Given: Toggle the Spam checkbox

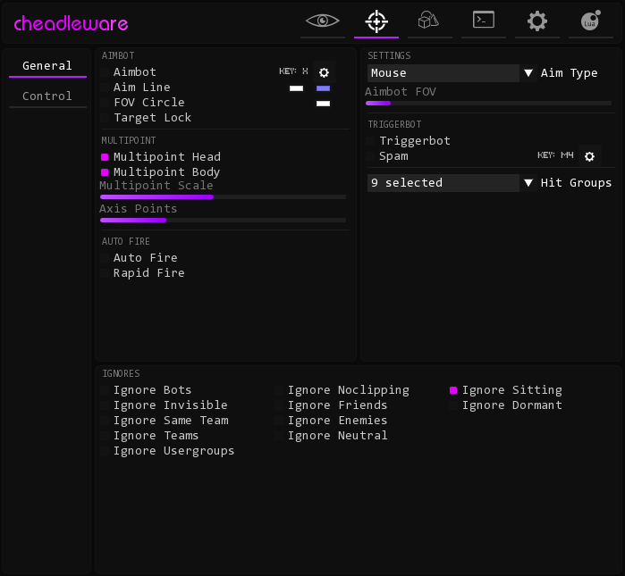Looking at the screenshot, I should (370, 156).
